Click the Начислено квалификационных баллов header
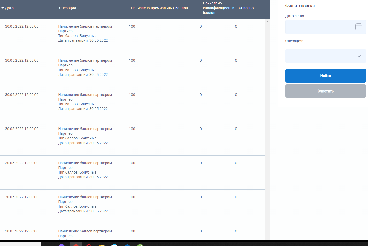368x246 pixels. (218, 8)
